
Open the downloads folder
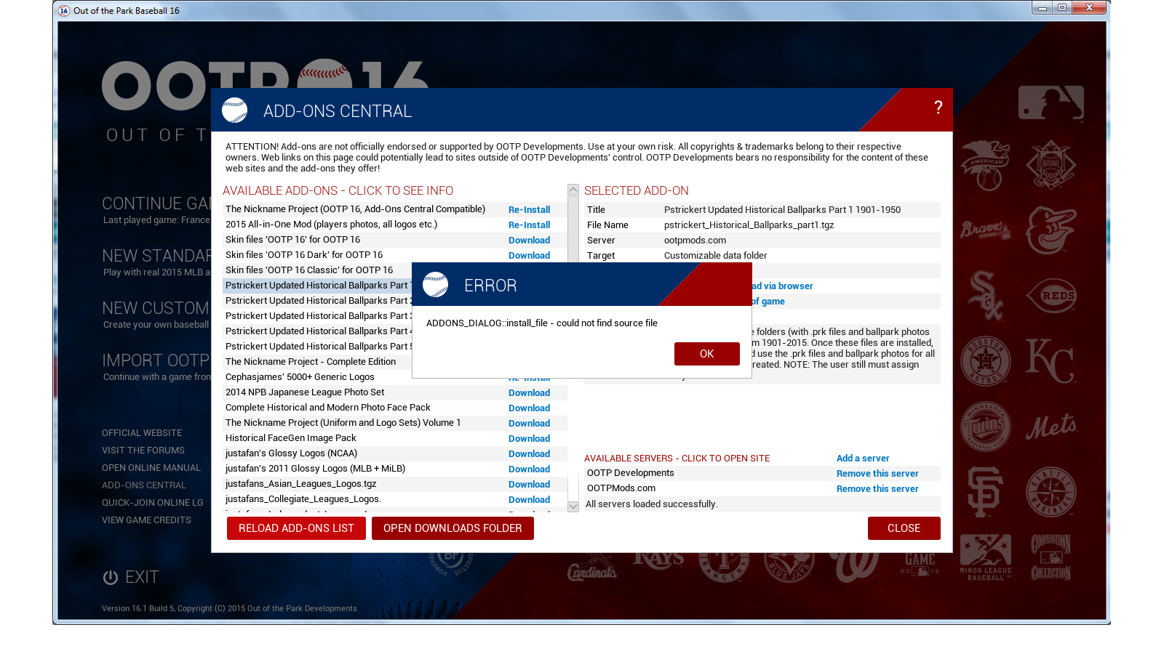(453, 528)
